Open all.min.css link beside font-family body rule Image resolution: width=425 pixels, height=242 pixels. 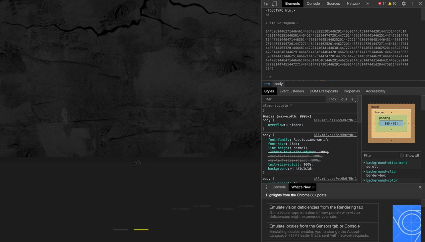pos(335,135)
